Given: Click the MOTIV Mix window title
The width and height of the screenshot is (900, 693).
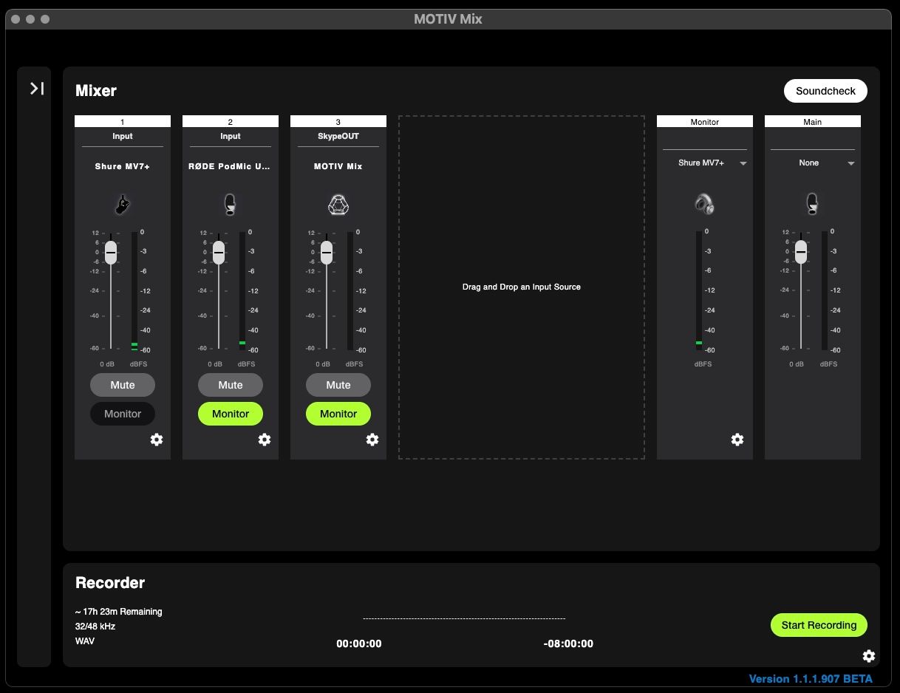Looking at the screenshot, I should click(x=448, y=19).
